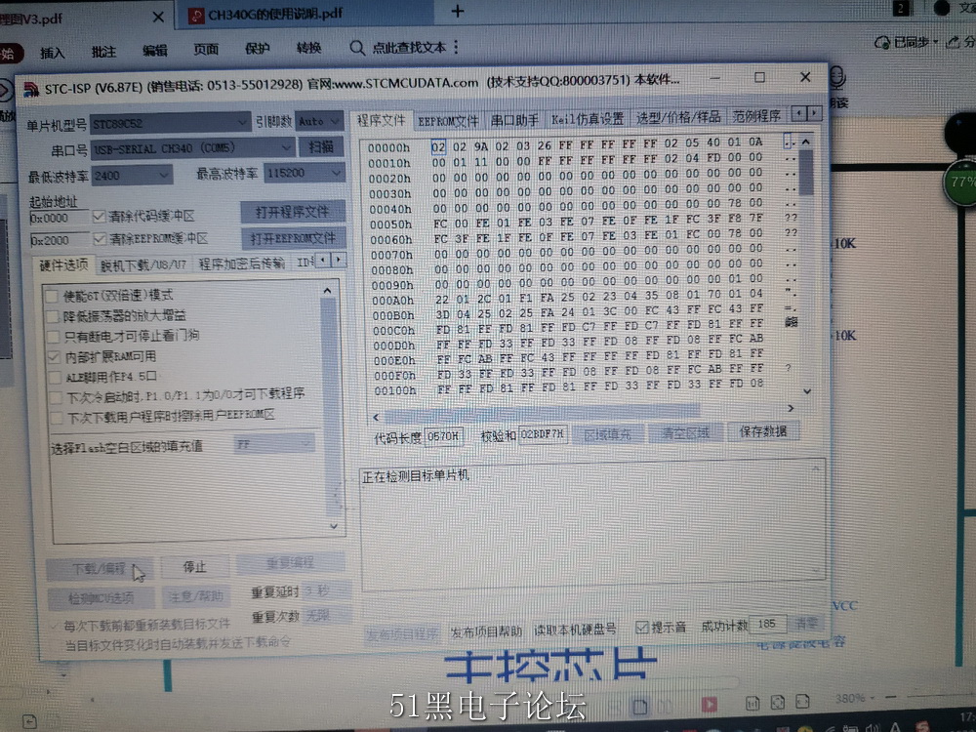The width and height of the screenshot is (976, 732).
Task: Toggle 降低振荡器的放大增益 checkbox
Action: [x=53, y=316]
